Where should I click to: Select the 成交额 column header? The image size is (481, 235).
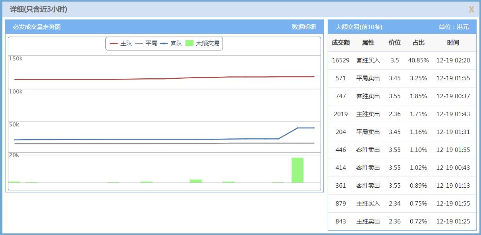tap(340, 43)
